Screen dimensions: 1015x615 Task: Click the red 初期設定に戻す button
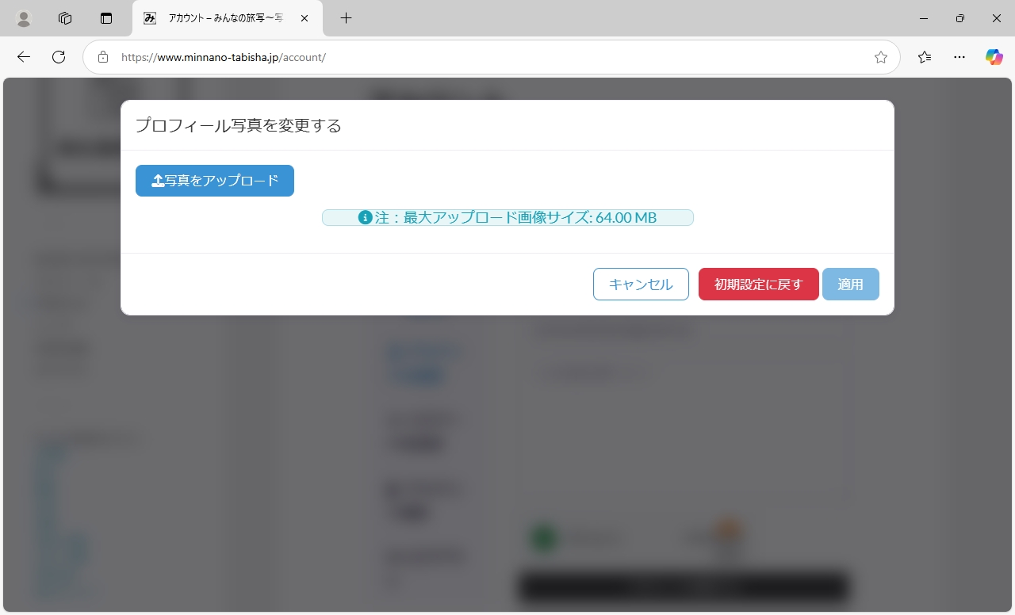tap(758, 285)
